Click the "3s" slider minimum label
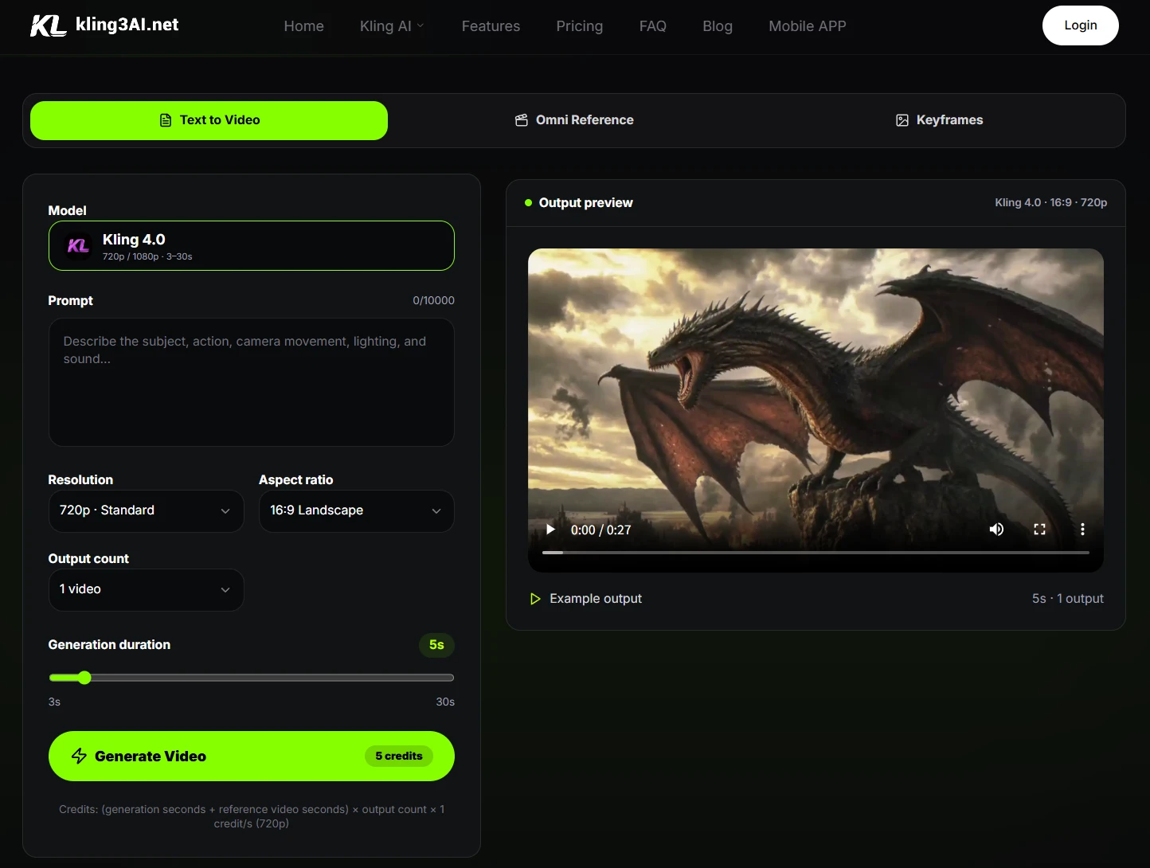 [54, 702]
